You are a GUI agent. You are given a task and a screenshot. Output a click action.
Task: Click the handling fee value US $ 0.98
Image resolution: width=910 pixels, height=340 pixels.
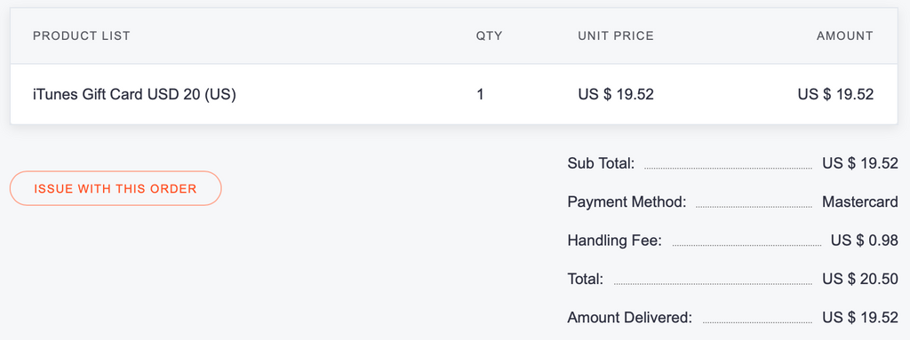click(x=865, y=241)
